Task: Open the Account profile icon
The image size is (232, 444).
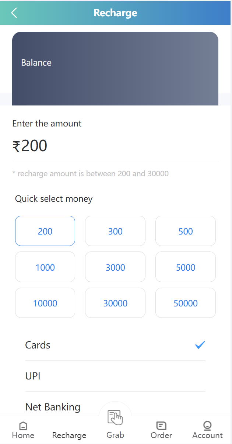Action: (x=207, y=426)
